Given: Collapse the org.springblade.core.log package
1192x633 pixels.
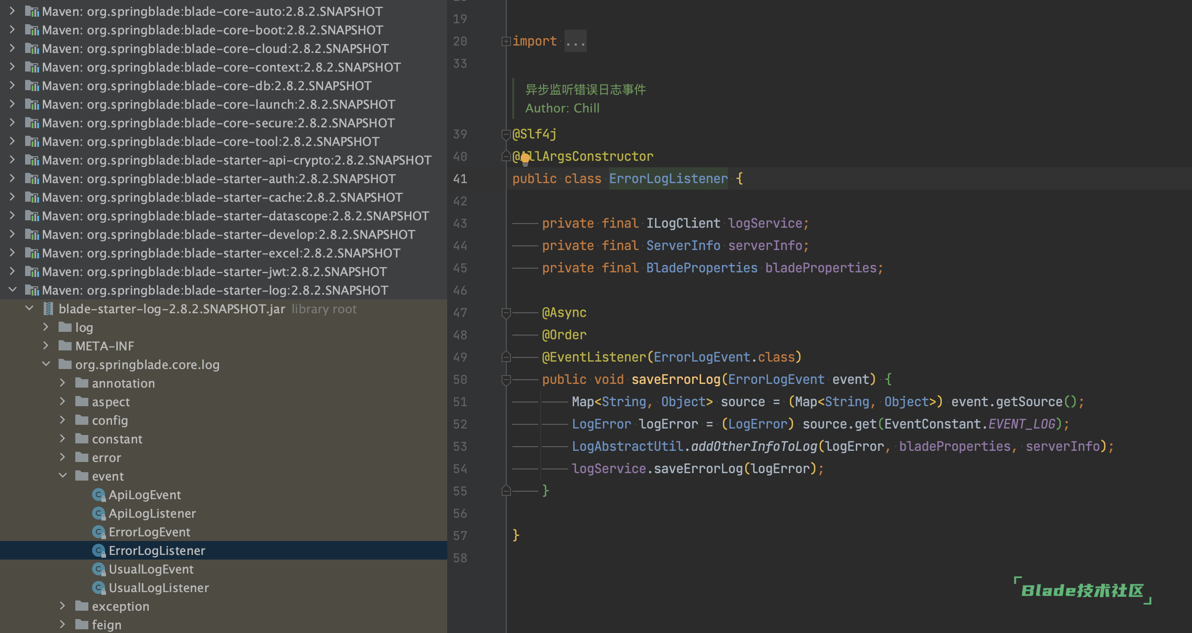Looking at the screenshot, I should pyautogui.click(x=46, y=364).
